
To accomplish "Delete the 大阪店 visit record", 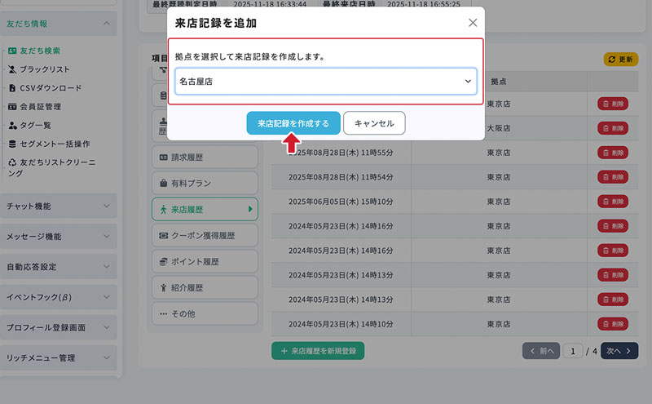I will [613, 128].
